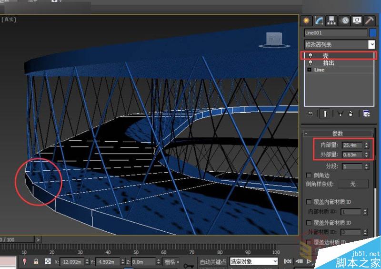
Task: Open the Display command panel tab
Action: 357,21
